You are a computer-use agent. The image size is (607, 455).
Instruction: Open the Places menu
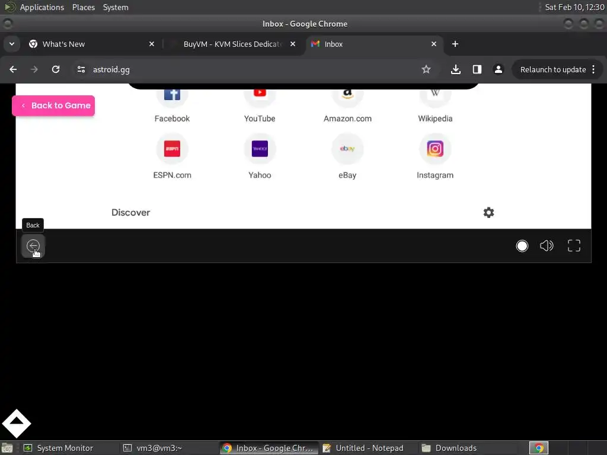coord(83,7)
